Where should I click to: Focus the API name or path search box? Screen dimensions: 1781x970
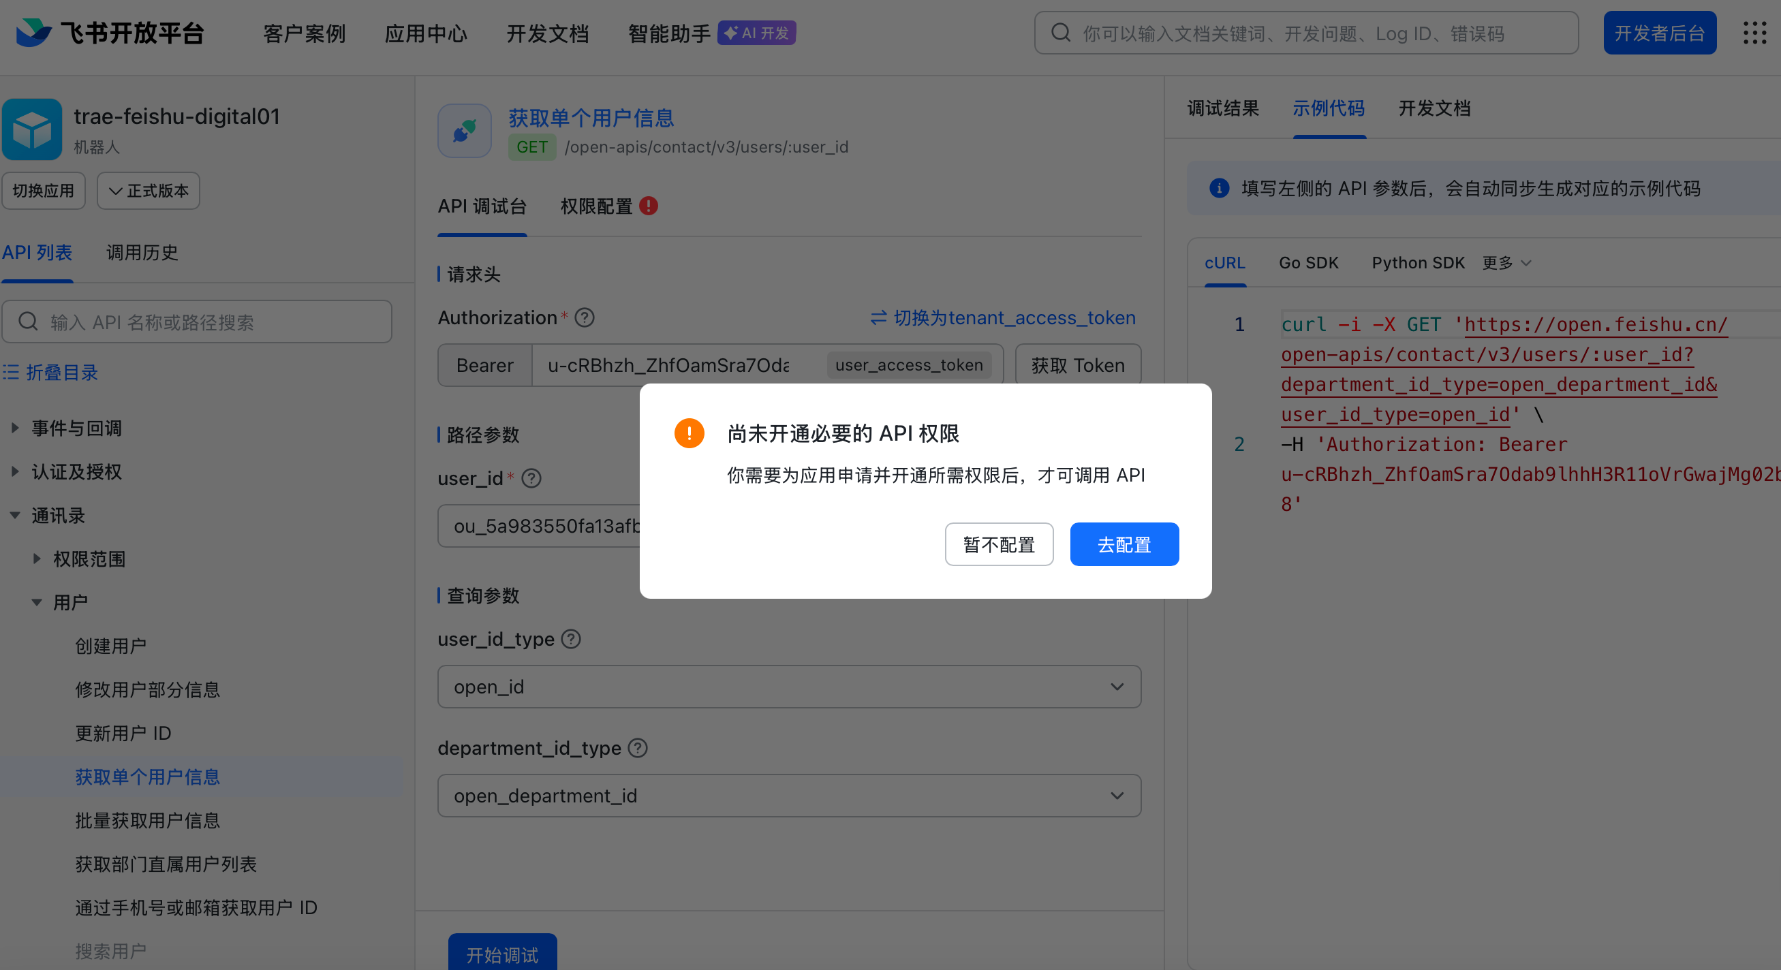(x=197, y=322)
